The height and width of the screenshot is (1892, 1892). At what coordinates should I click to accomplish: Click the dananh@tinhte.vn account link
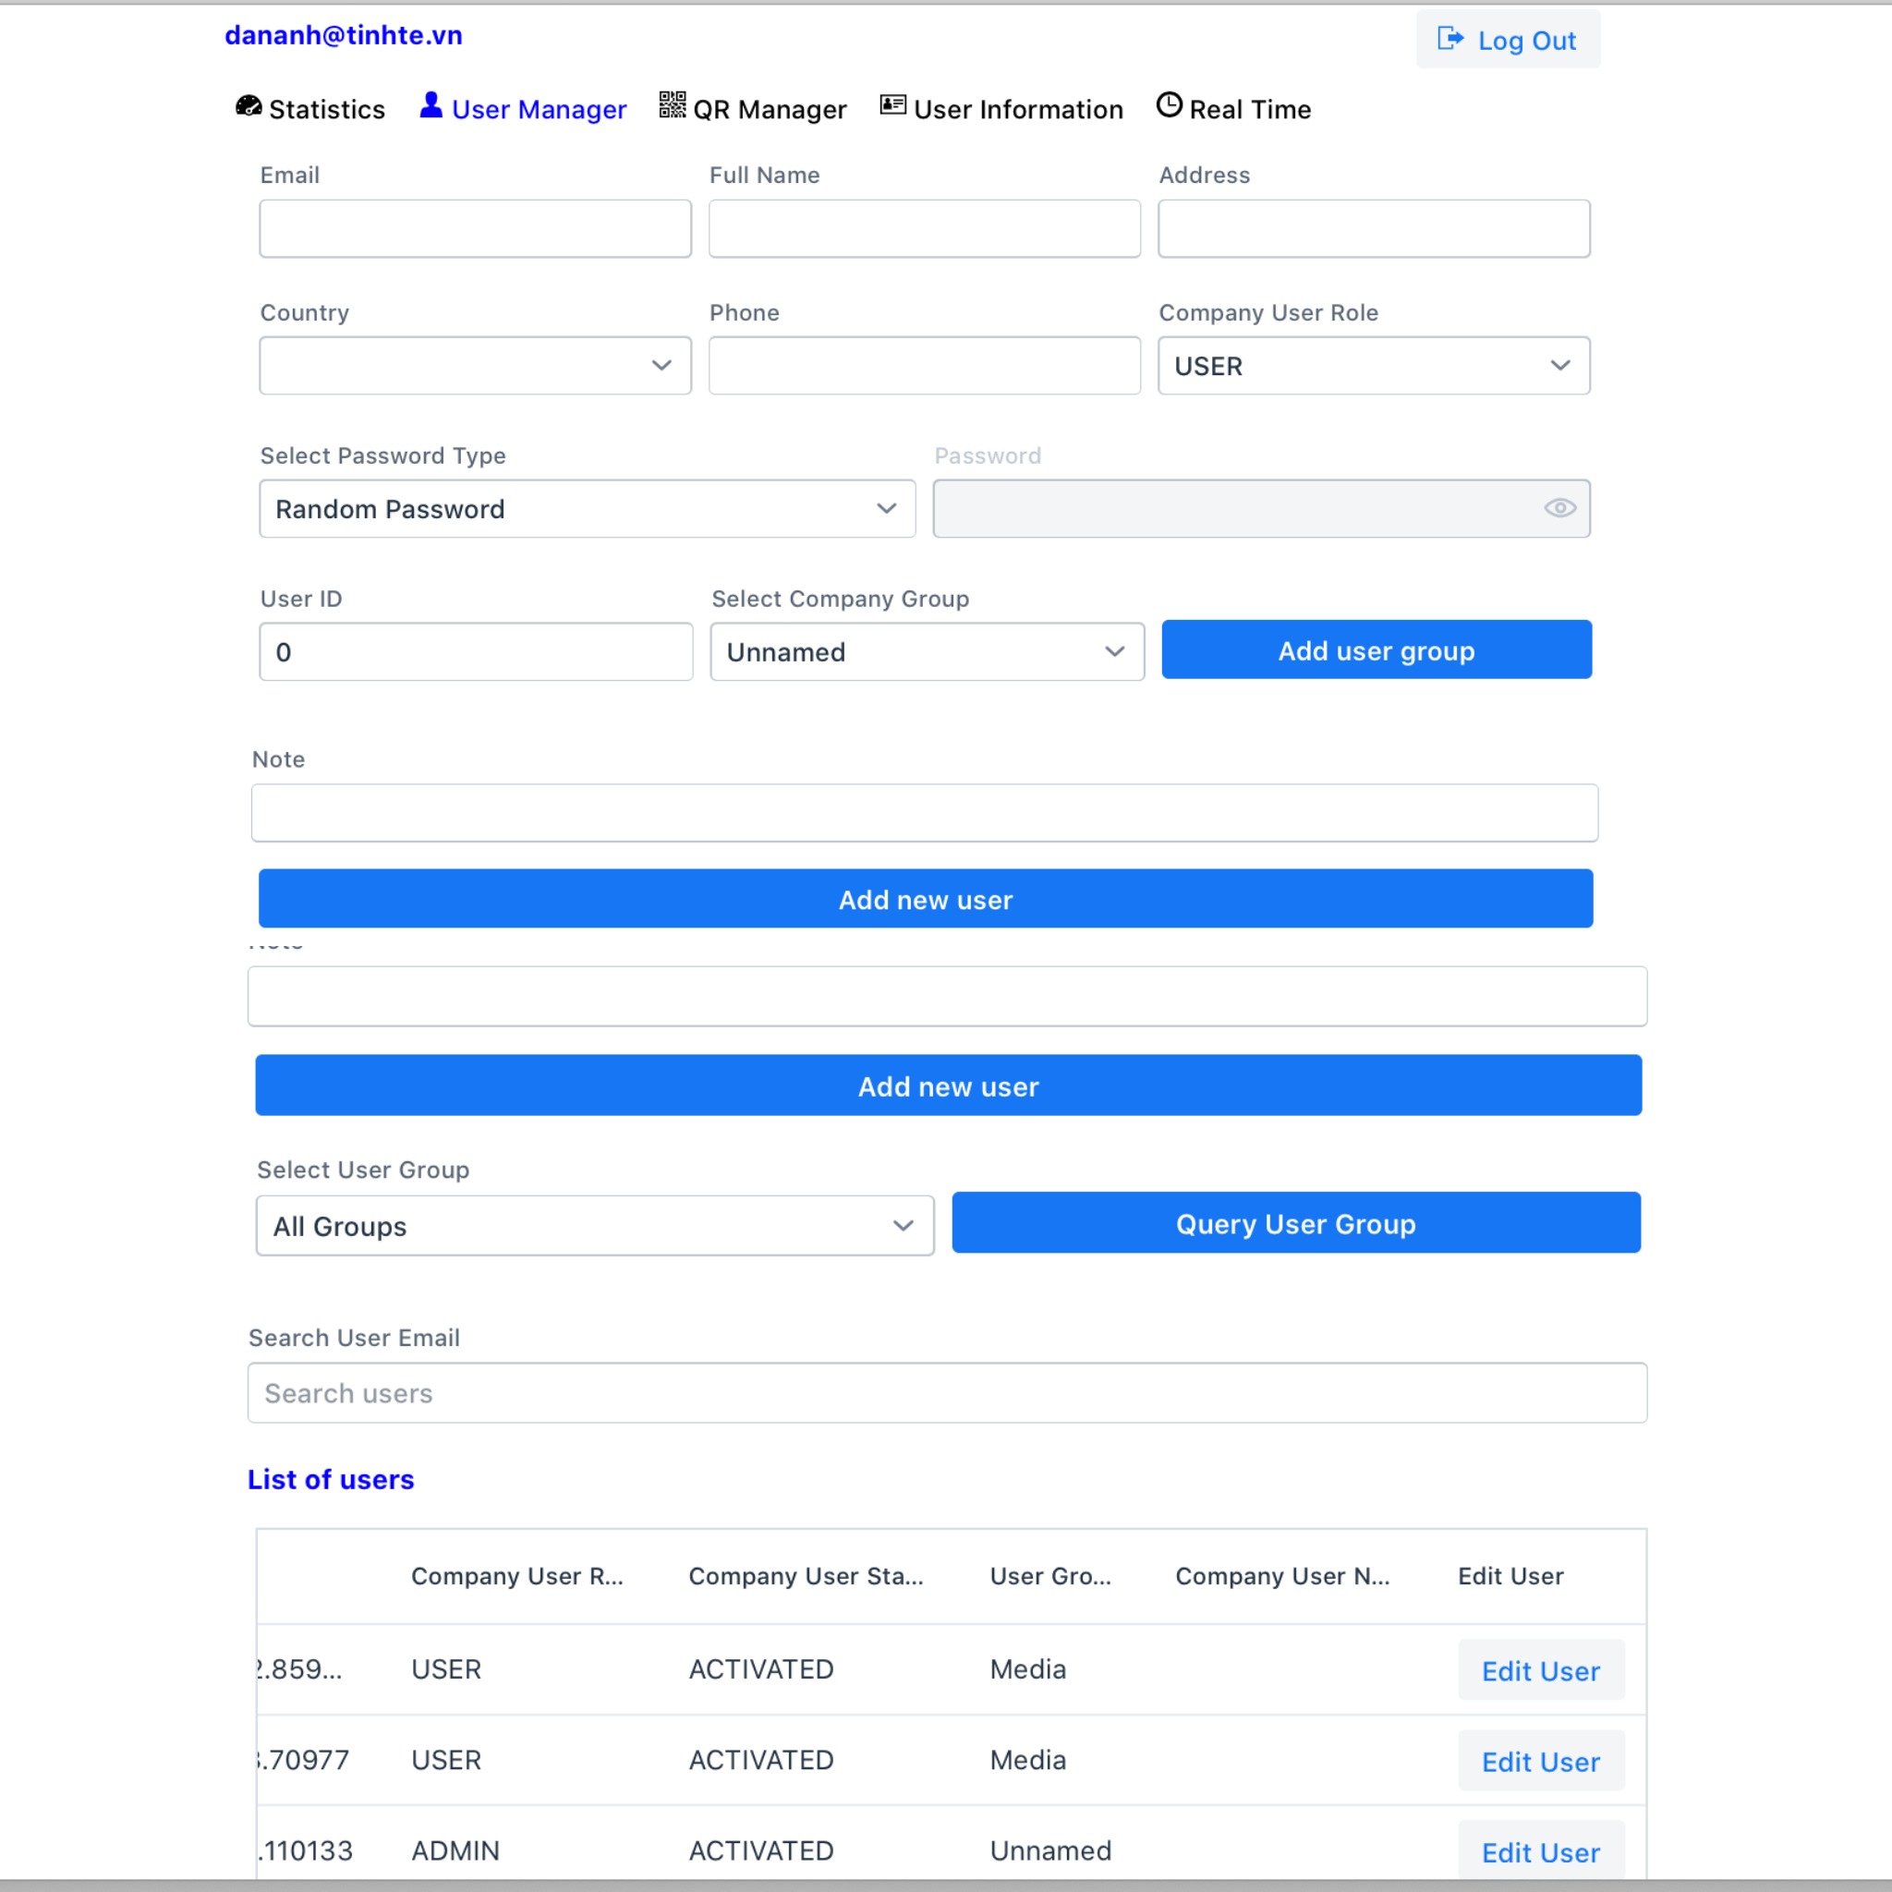[x=344, y=35]
